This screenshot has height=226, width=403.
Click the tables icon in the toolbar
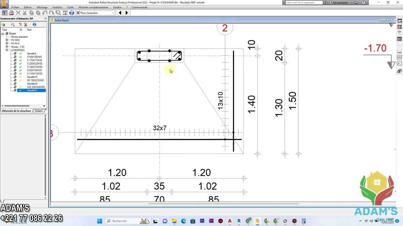coord(65,13)
